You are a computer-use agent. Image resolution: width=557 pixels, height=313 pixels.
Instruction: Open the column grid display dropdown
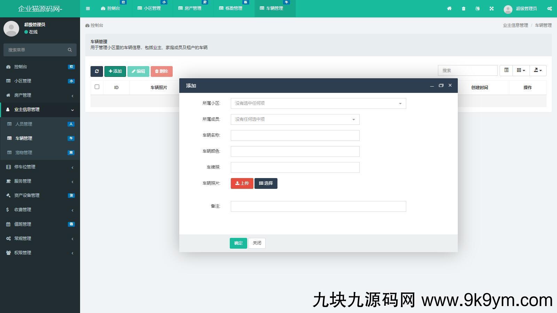point(521,70)
